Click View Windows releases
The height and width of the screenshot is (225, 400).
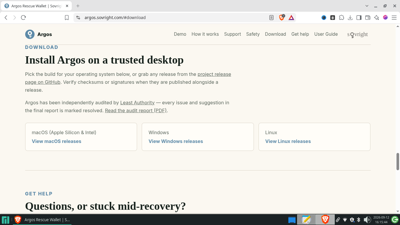click(176, 141)
